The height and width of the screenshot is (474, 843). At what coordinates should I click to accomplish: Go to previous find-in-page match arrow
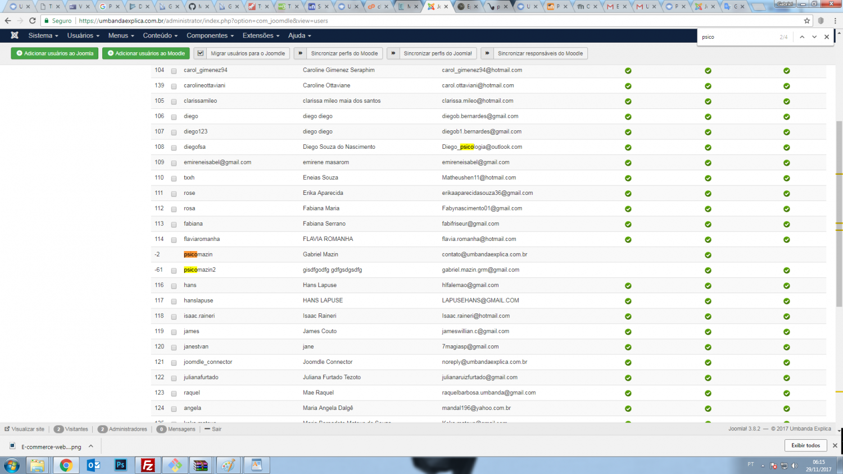pos(802,37)
